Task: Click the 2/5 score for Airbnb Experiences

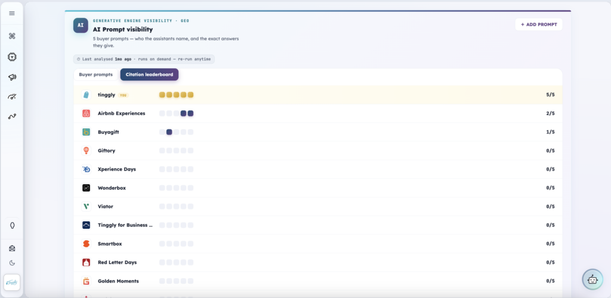Action: 550,114
